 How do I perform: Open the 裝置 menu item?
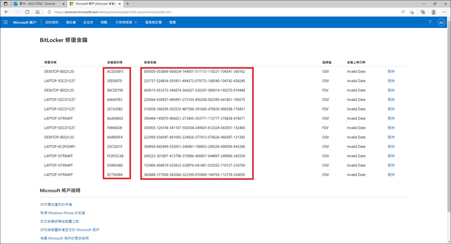point(173,22)
